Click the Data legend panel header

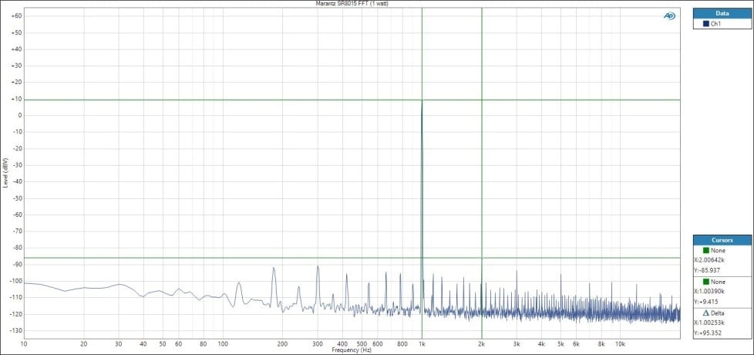(x=722, y=13)
